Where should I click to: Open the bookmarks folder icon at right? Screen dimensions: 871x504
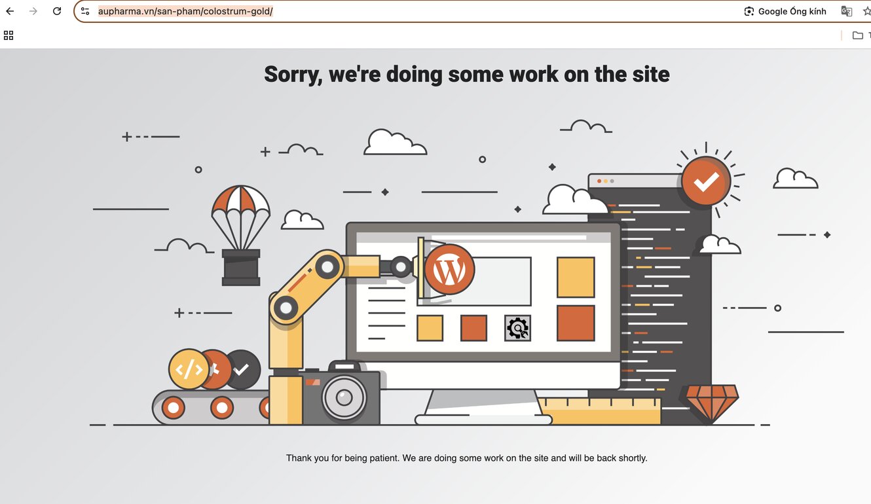click(857, 35)
